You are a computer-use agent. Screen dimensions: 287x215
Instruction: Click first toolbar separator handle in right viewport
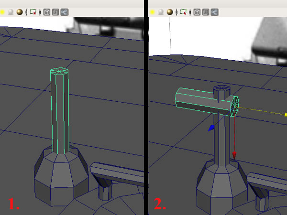[x=177, y=12]
